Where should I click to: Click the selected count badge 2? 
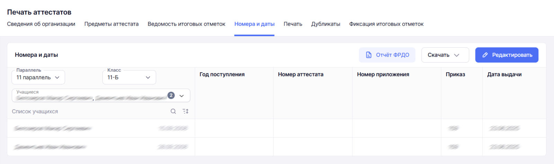pyautogui.click(x=171, y=95)
